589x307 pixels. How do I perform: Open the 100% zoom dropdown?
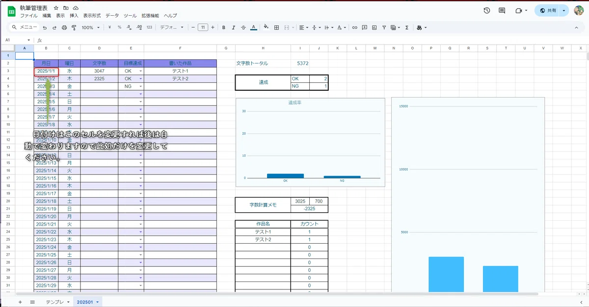[90, 27]
